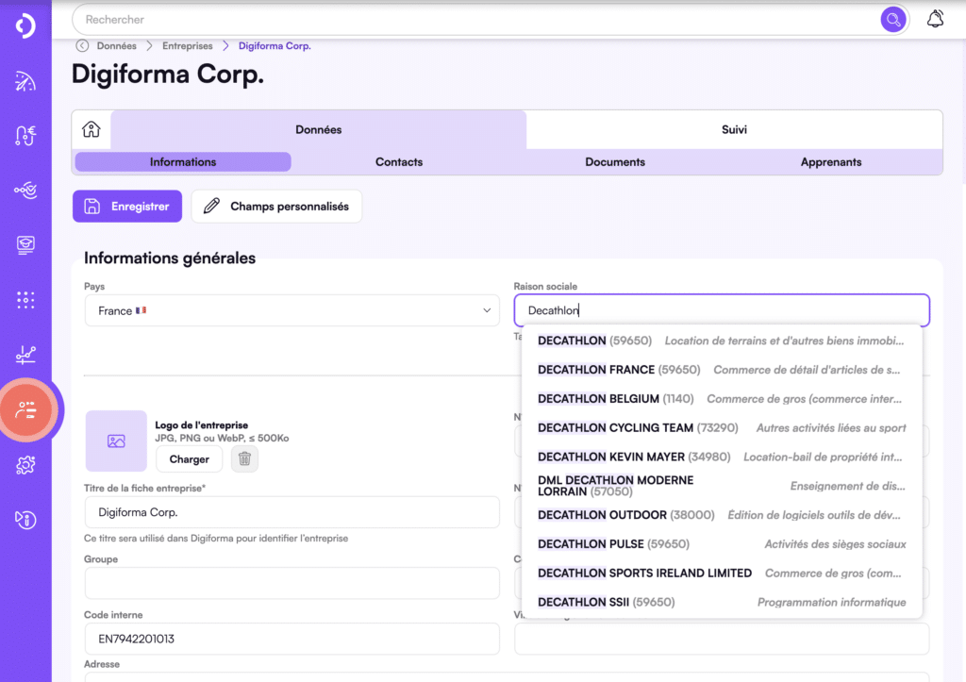Open the highlighted data list sidebar icon
This screenshot has height=682, width=966.
(26, 409)
